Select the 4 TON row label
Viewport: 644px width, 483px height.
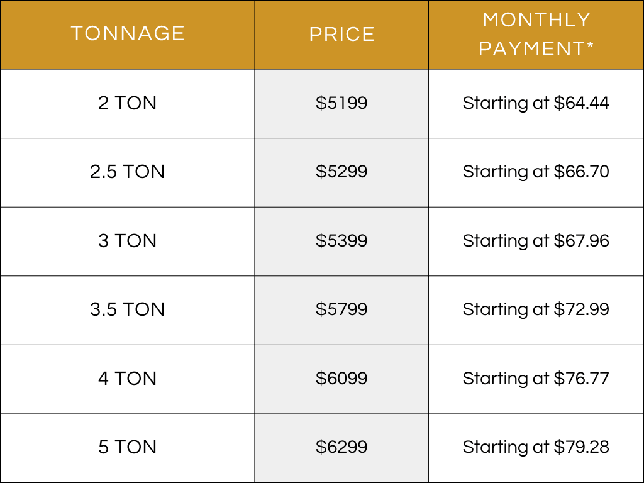click(127, 378)
